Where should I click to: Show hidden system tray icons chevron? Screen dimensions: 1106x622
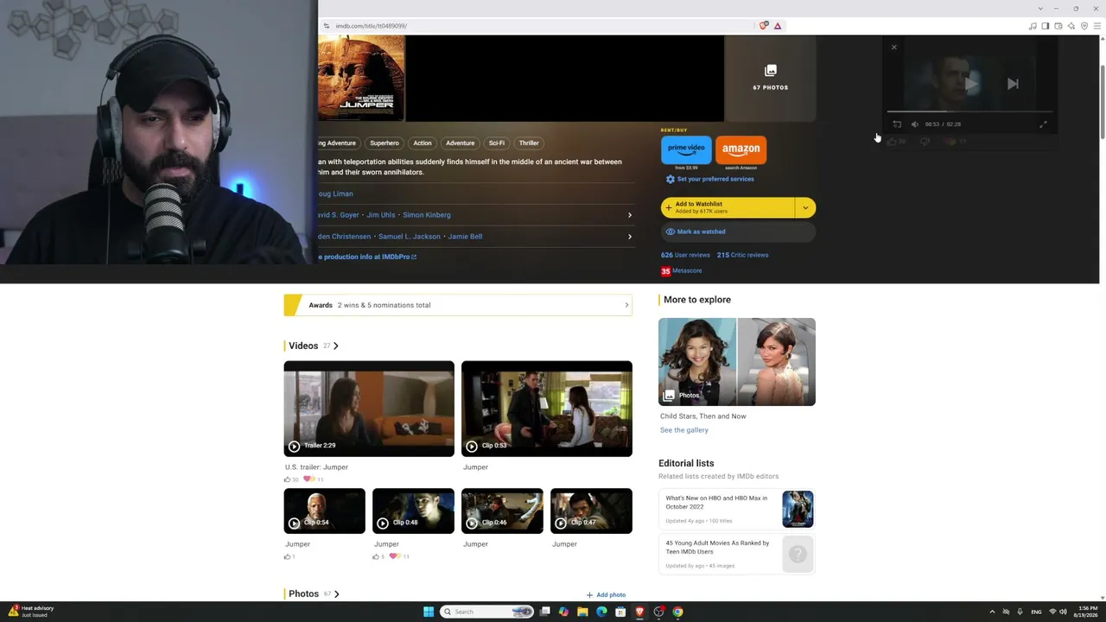pyautogui.click(x=992, y=612)
